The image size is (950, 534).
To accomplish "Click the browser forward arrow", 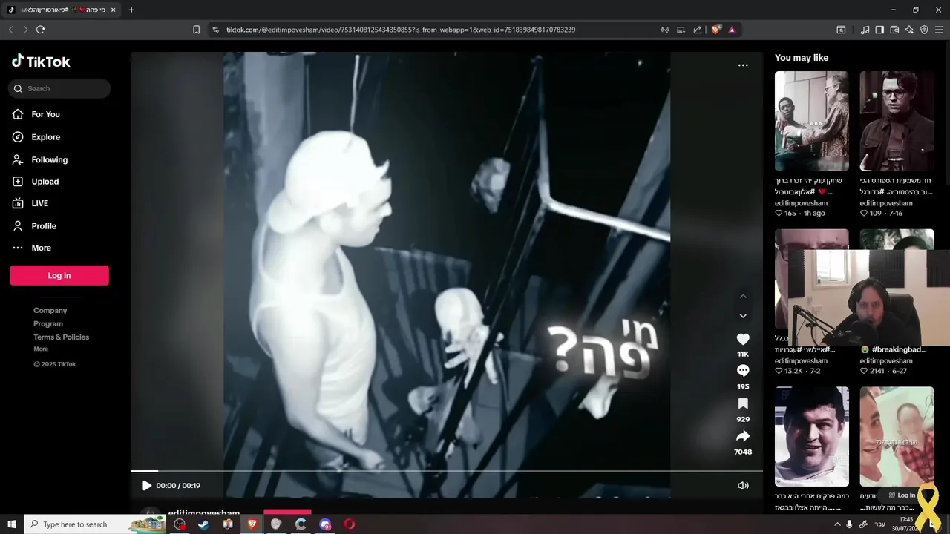I will (25, 30).
